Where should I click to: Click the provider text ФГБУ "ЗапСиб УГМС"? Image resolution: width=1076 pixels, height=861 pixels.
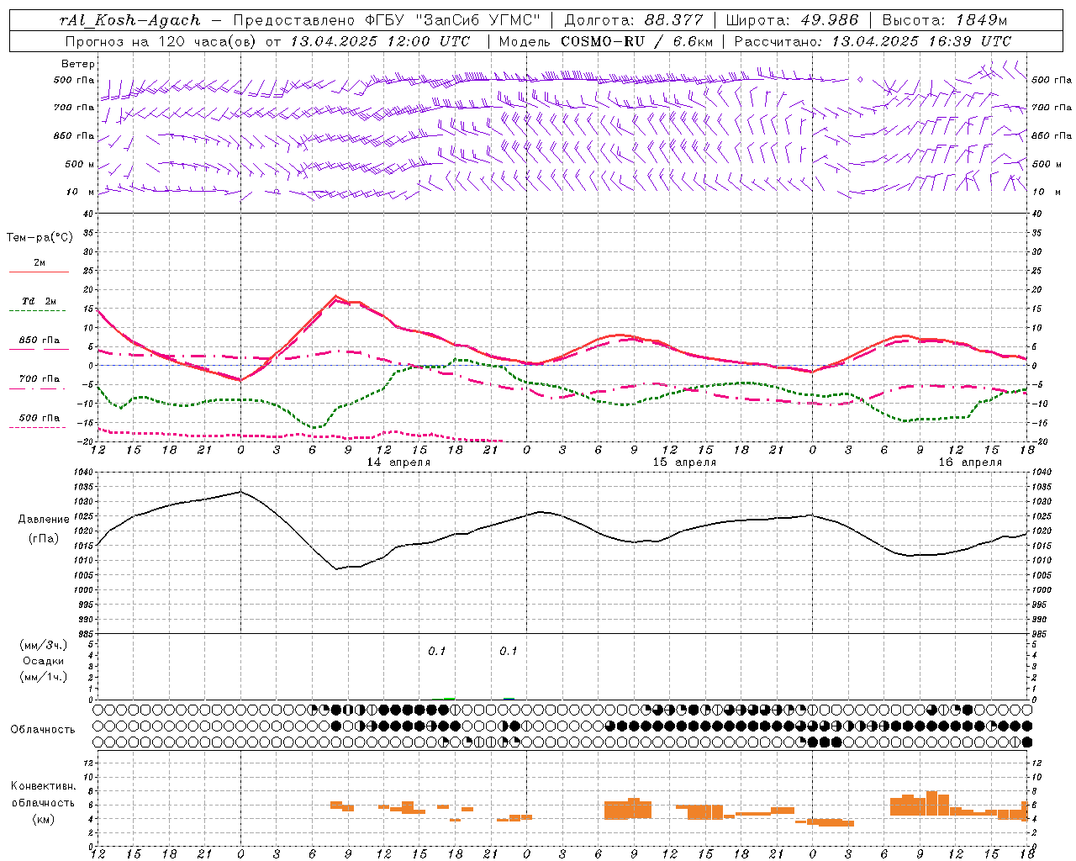click(x=452, y=20)
